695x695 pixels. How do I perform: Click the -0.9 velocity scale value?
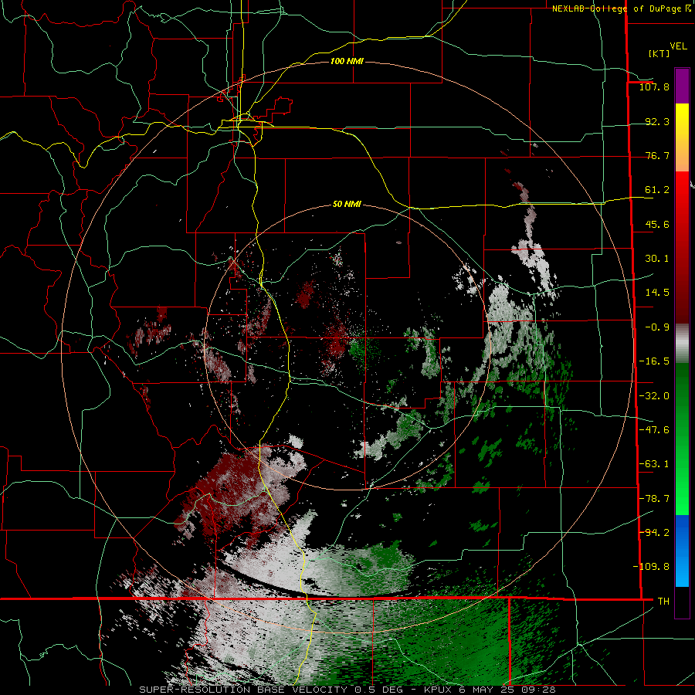click(657, 327)
